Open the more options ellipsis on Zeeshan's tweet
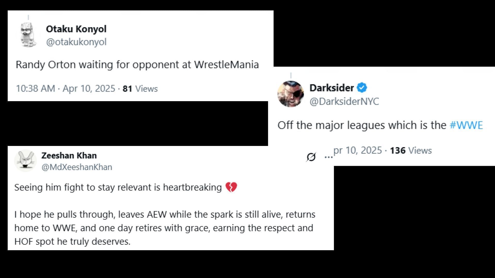 (x=328, y=157)
